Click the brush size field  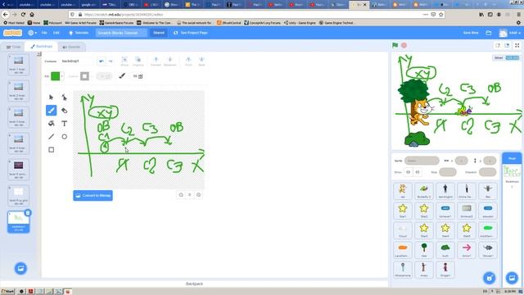(x=138, y=76)
